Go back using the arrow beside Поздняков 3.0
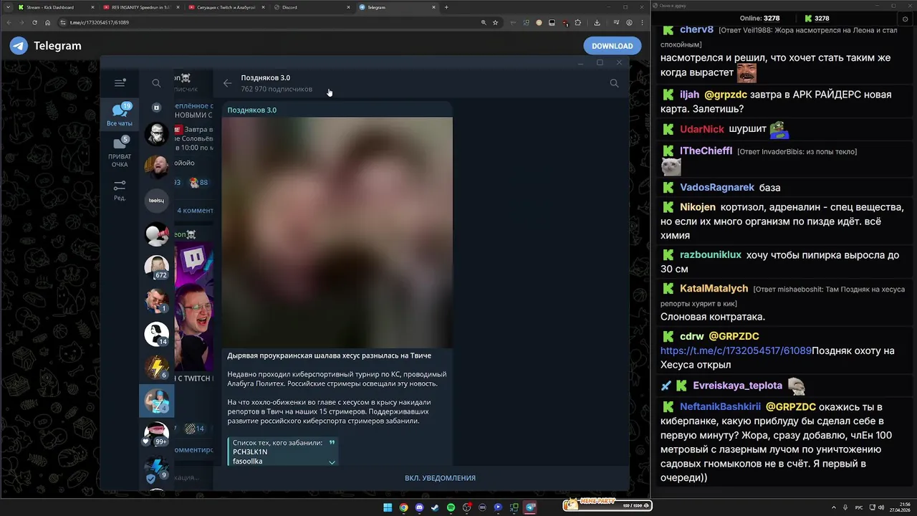The width and height of the screenshot is (917, 516). pos(227,83)
